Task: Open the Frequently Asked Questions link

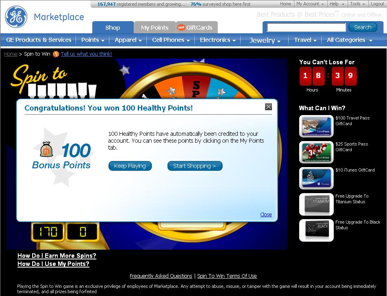Action: [x=161, y=276]
